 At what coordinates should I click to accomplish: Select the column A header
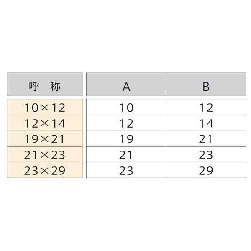click(126, 85)
